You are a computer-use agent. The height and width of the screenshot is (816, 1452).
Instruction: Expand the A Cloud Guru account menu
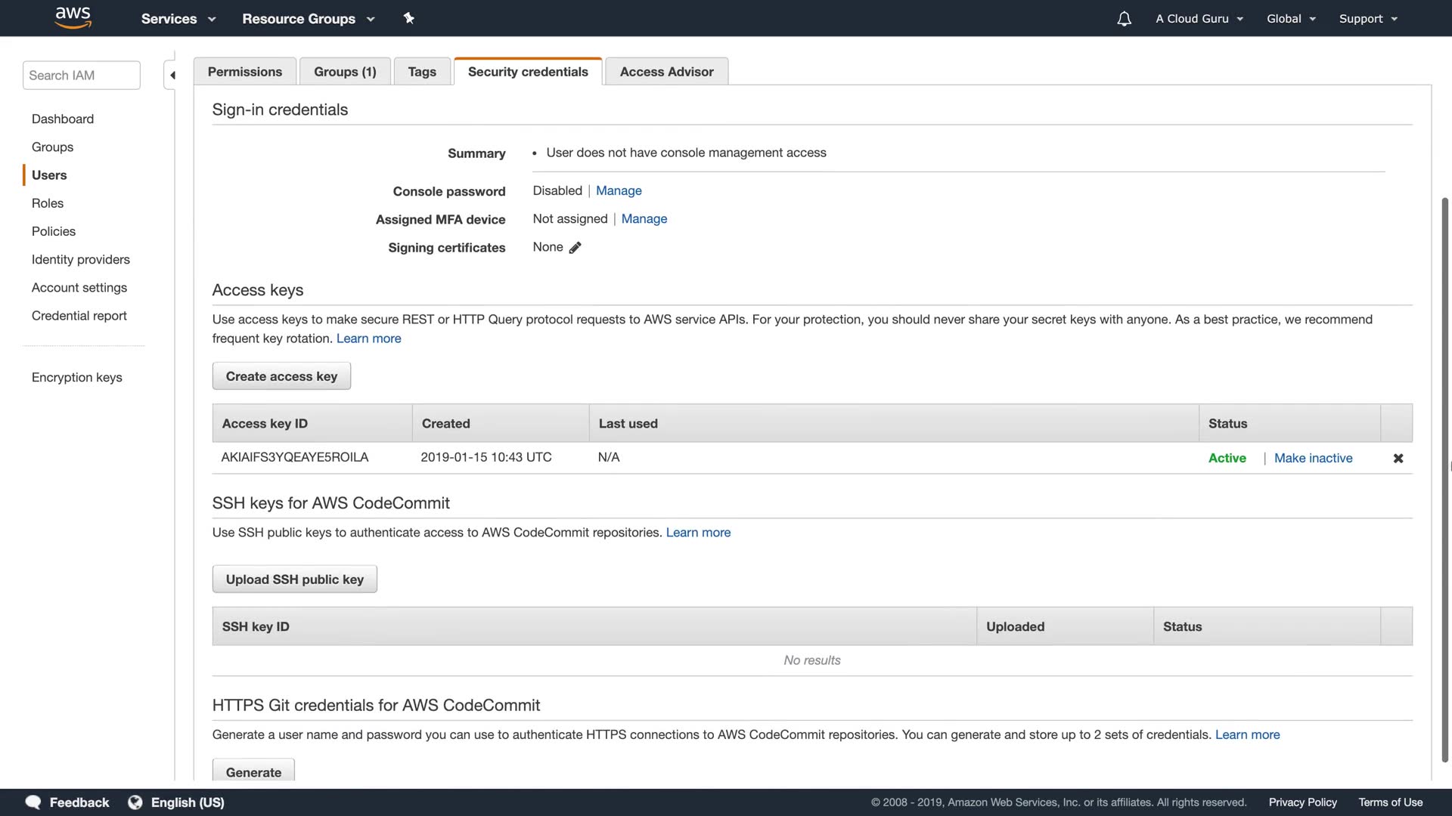pyautogui.click(x=1199, y=19)
